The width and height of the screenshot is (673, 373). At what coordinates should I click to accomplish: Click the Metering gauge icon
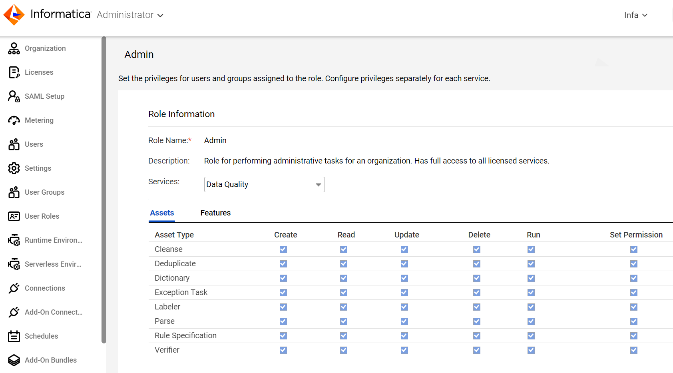click(14, 120)
